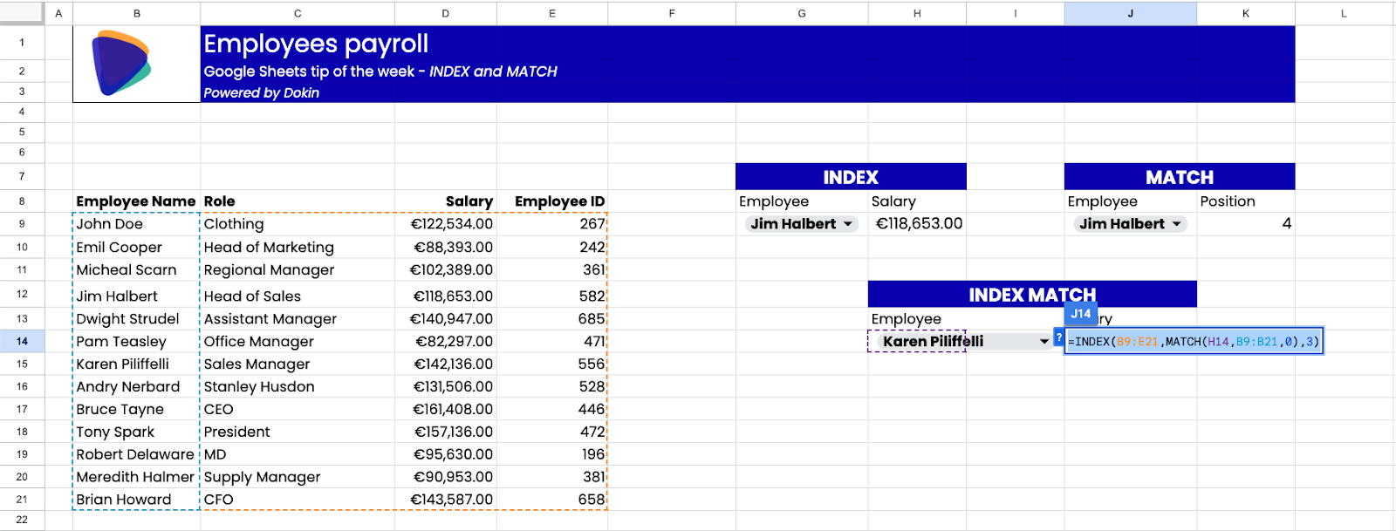Select the Jim Halbert cell in column B
This screenshot has height=531, width=1396.
[x=136, y=296]
